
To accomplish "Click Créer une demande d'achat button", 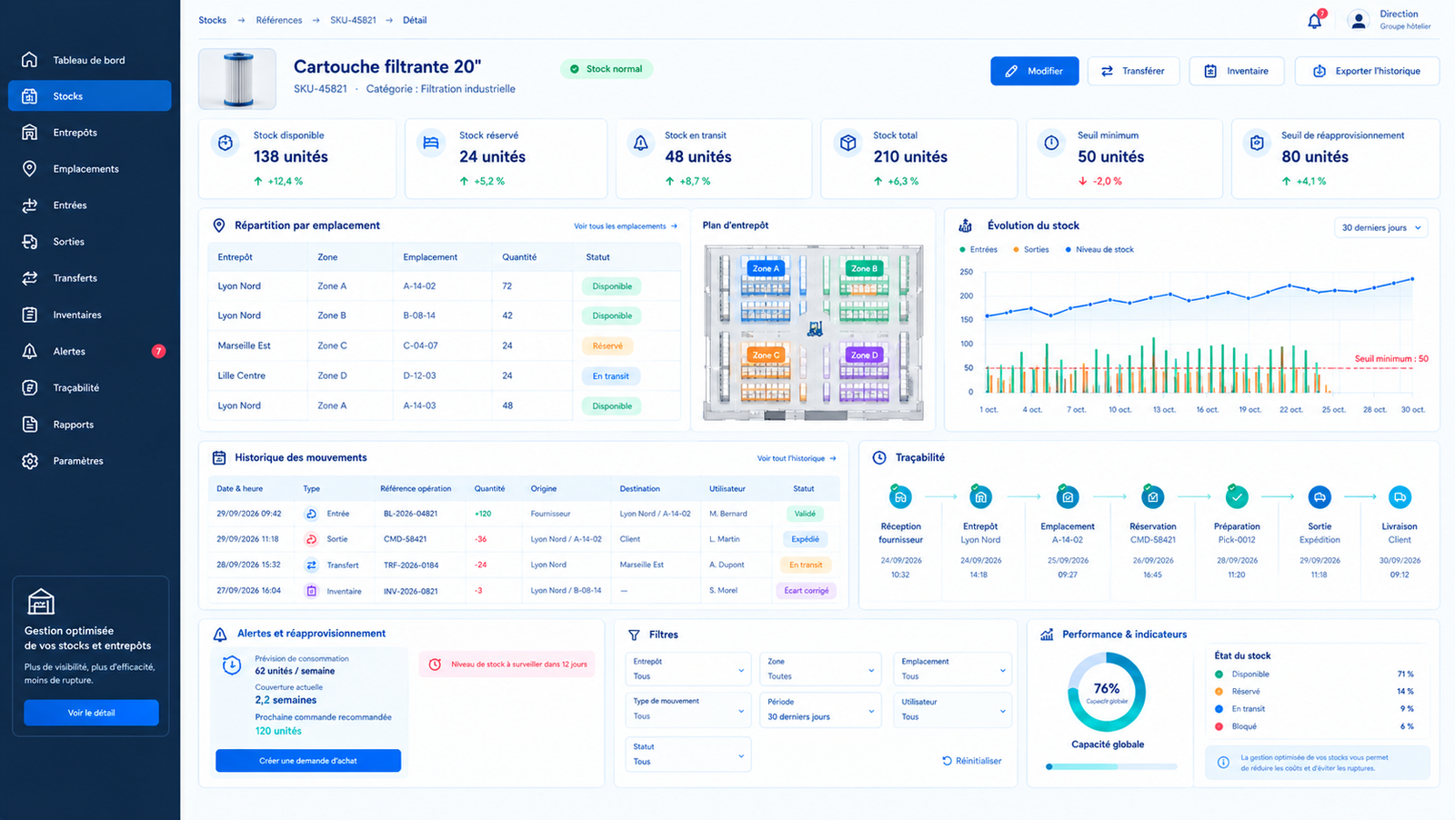I will 308,761.
